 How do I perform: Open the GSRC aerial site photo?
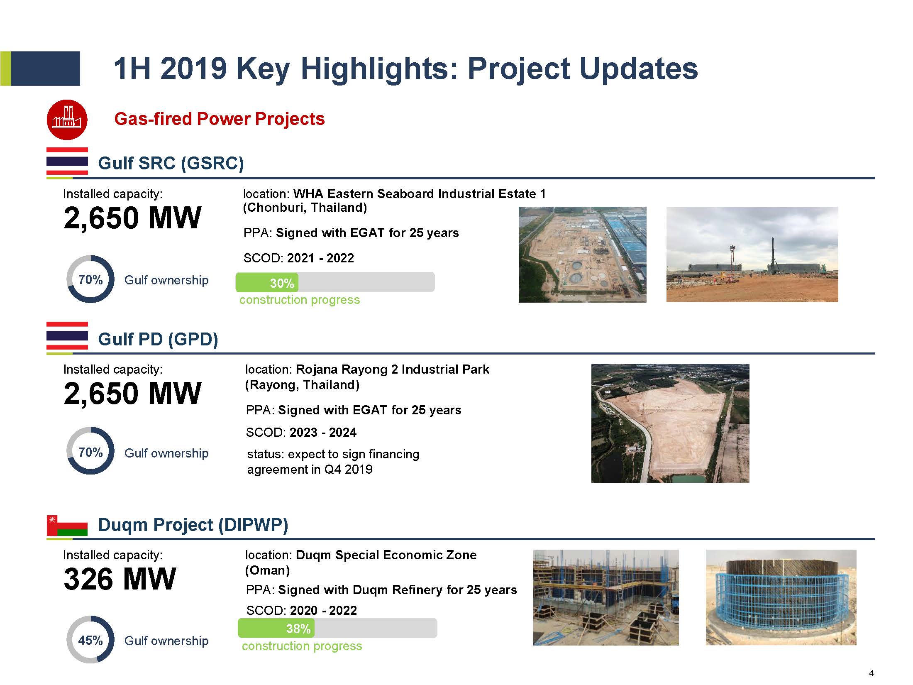(582, 254)
